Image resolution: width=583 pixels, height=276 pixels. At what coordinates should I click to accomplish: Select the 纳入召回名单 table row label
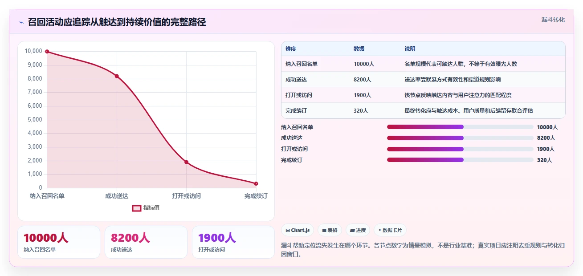click(302, 64)
